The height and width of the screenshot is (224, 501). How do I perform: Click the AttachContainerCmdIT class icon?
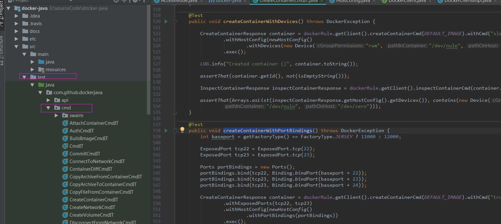[65, 123]
